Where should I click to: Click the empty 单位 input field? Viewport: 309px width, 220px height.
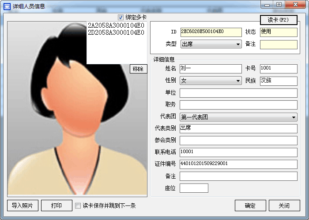tap(238, 93)
